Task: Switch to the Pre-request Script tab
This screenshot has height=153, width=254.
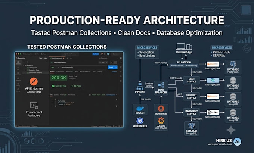Action: tap(85, 72)
